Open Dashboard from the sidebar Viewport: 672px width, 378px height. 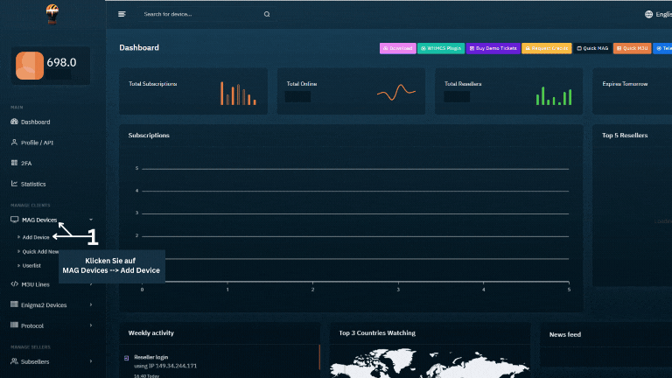coord(35,122)
